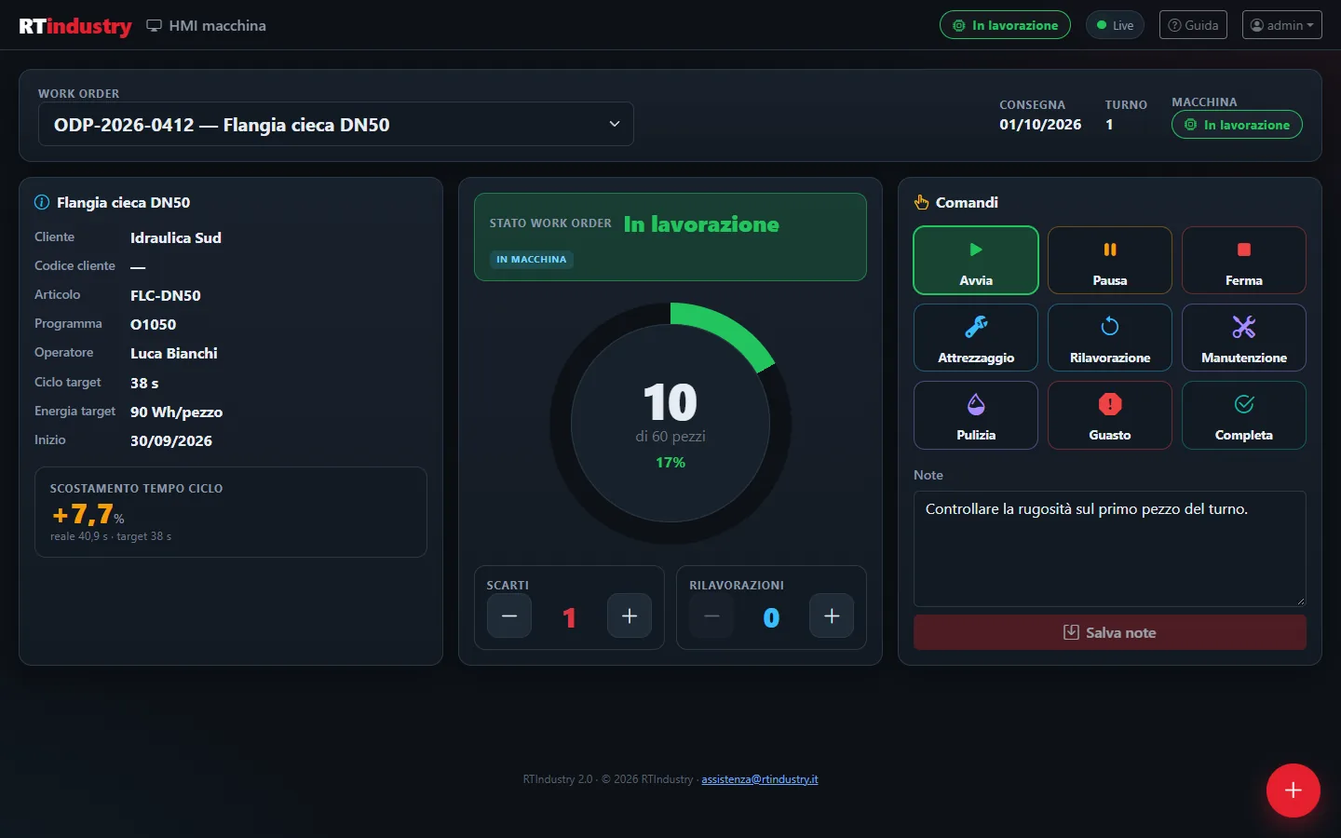
Task: Click the Salva note button
Action: coord(1110,632)
